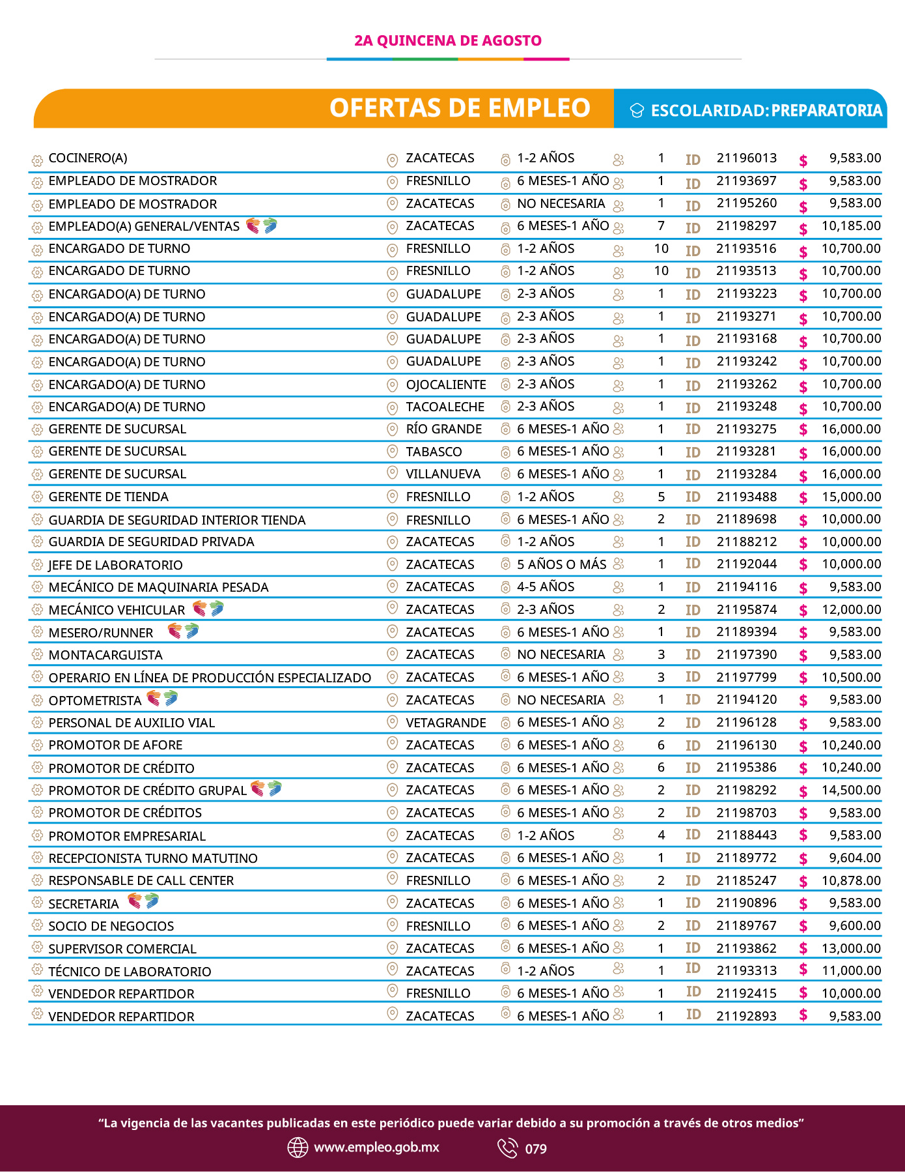Click the globe icon beside www.empleo.gob.mx
Image resolution: width=905 pixels, height=1173 pixels.
(298, 1148)
